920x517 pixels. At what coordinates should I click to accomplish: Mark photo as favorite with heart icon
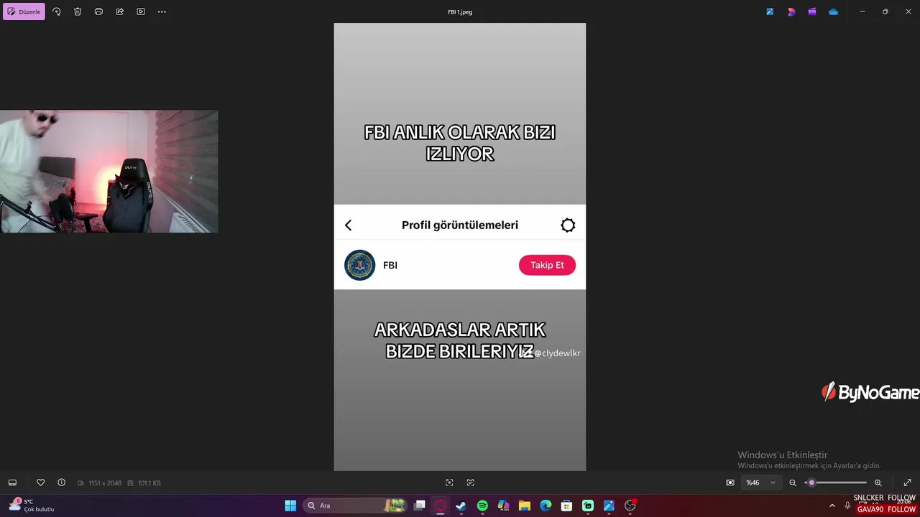[40, 483]
